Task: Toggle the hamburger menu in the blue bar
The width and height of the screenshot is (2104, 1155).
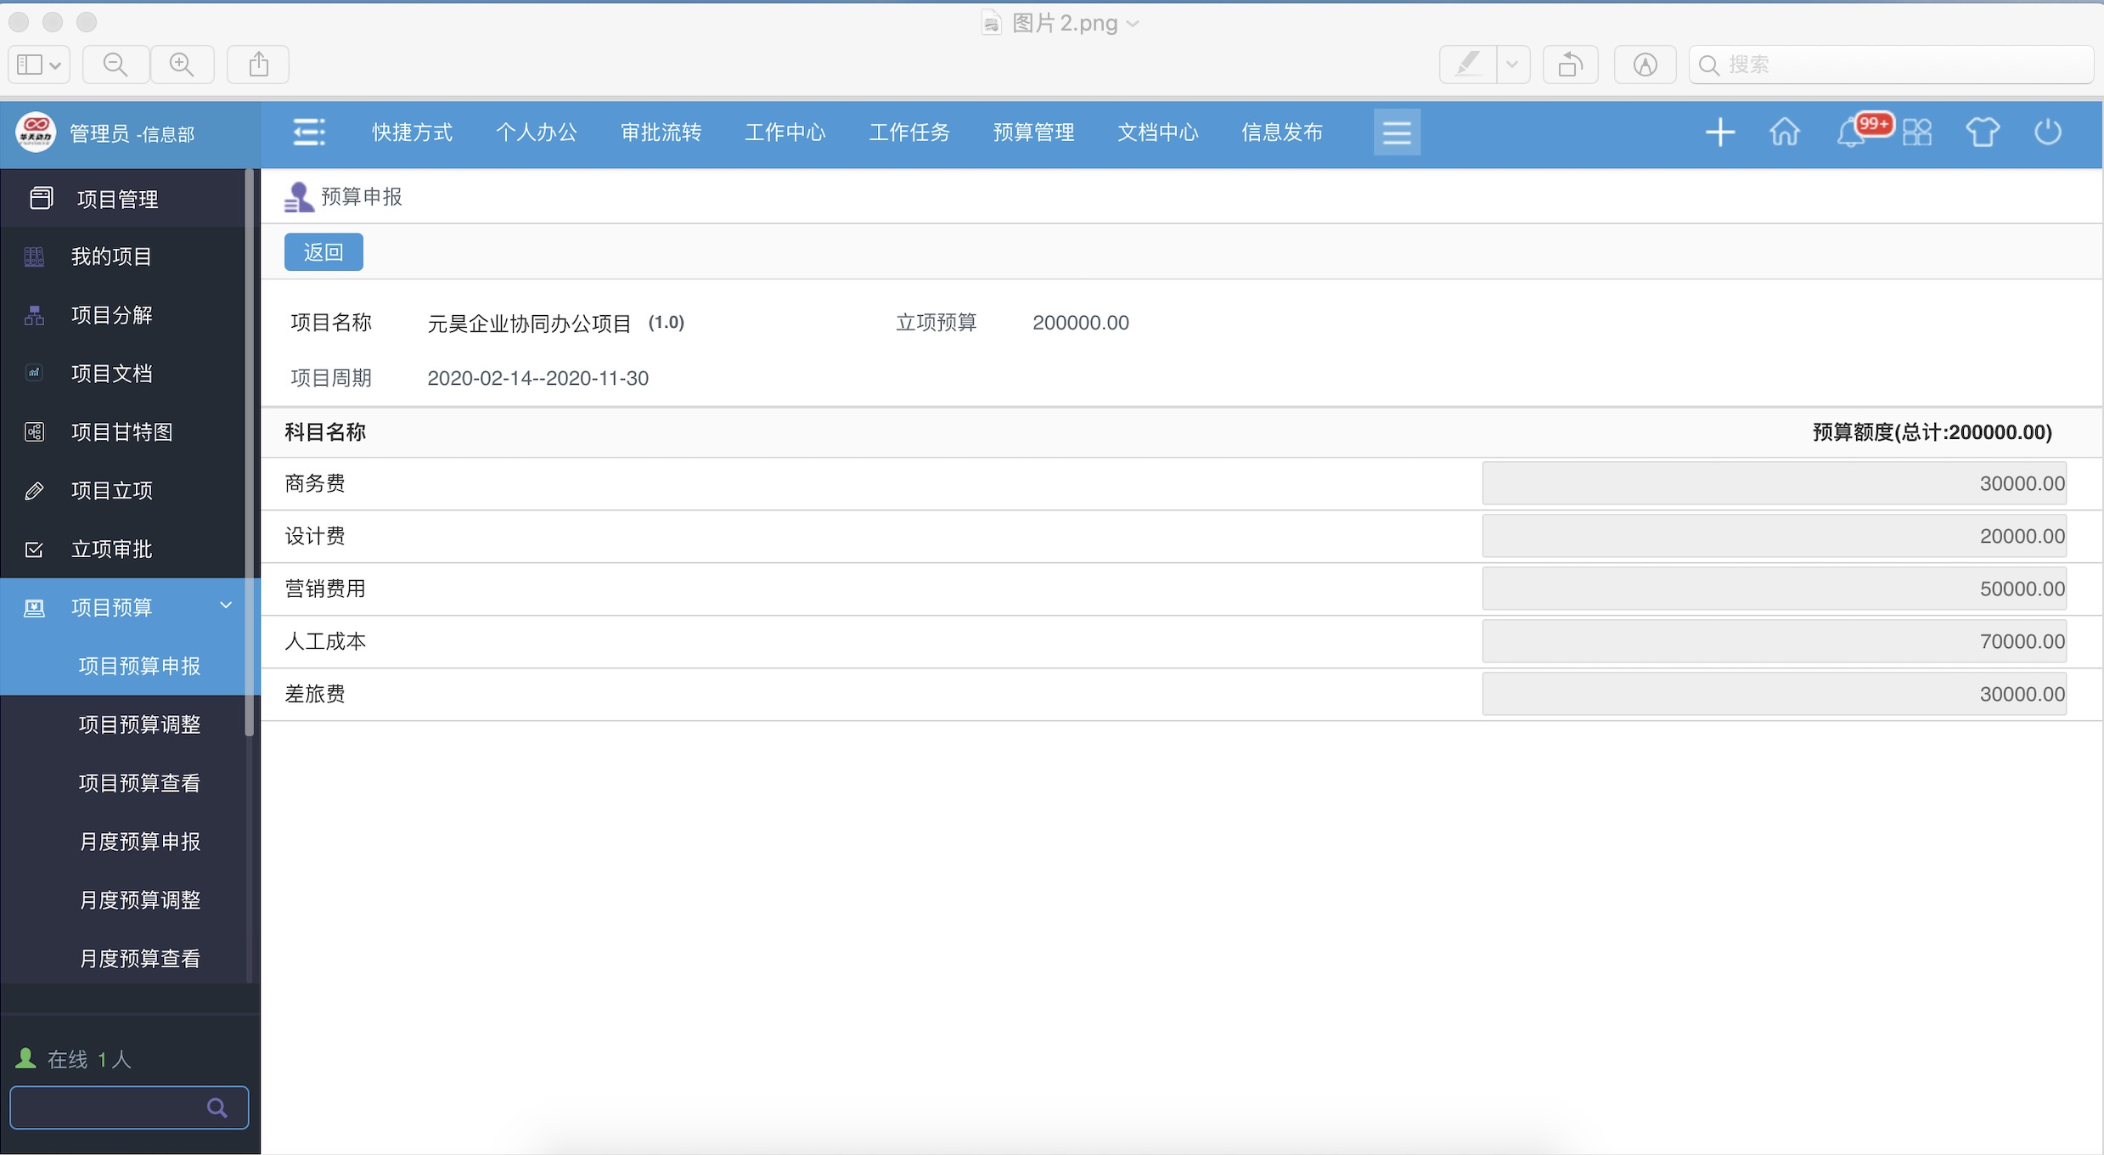Action: point(1397,132)
